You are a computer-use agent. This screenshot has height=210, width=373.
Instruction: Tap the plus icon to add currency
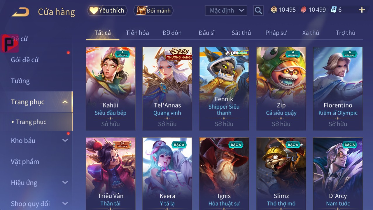coord(362,10)
